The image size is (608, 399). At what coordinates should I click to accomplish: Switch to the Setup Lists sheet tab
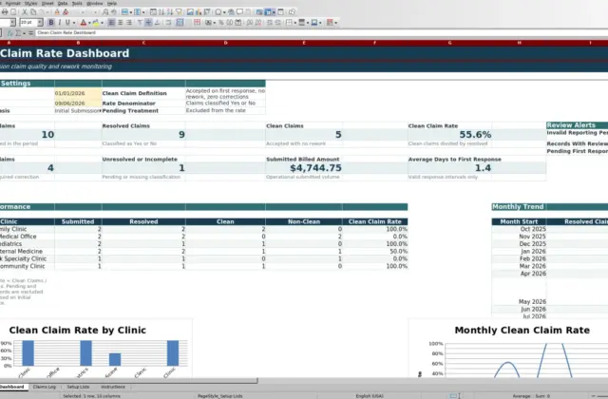(78, 387)
